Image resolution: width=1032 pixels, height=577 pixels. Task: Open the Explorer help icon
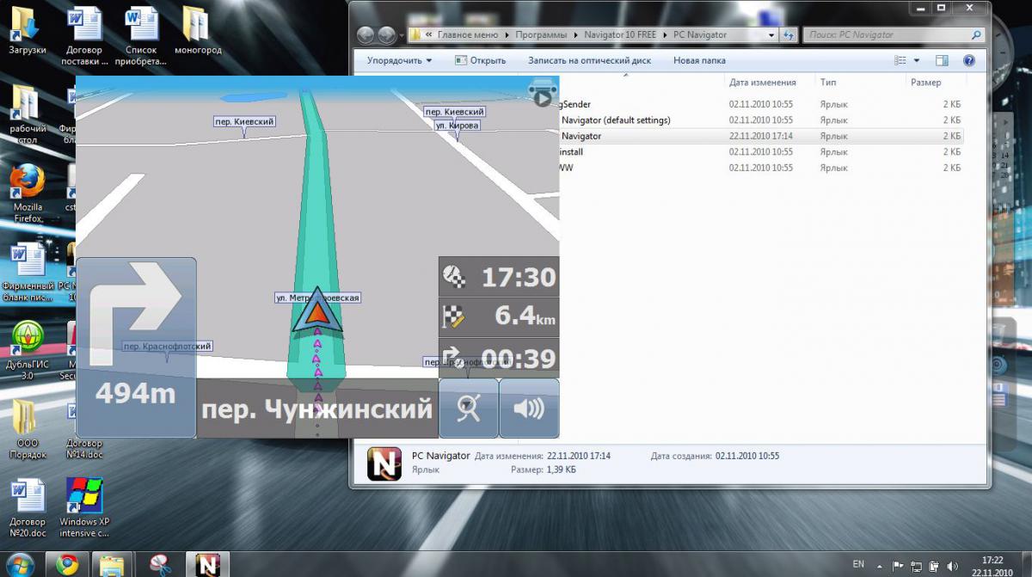(969, 61)
